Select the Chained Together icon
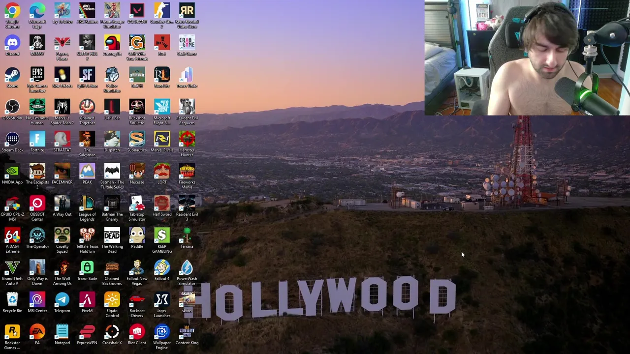This screenshot has width=630, height=354. [x=87, y=106]
